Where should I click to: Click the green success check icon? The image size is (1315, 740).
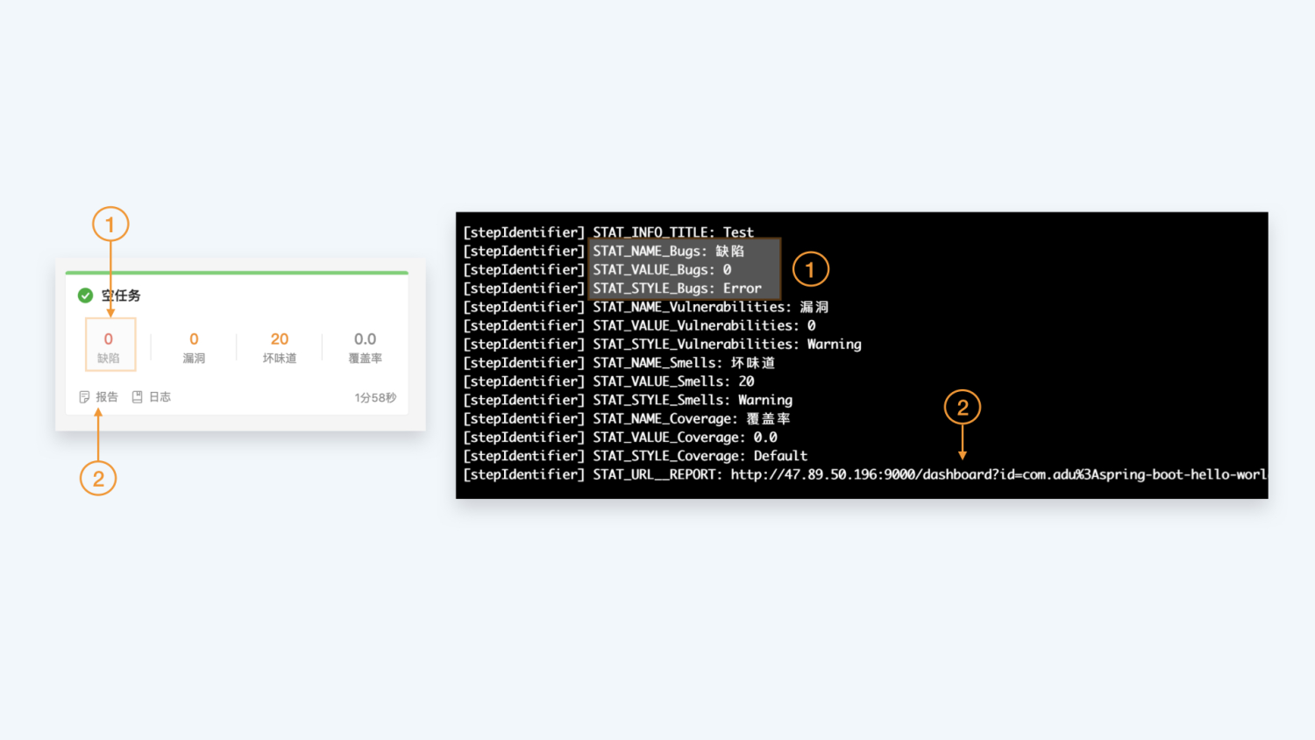tap(85, 295)
